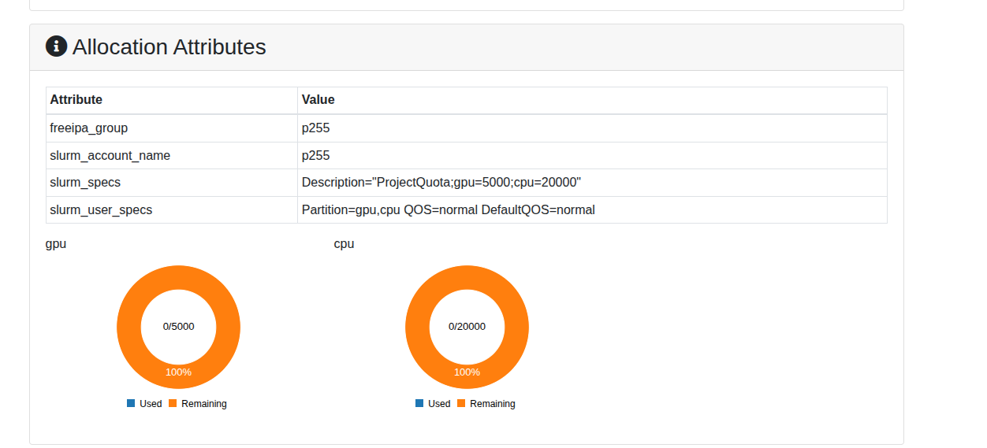Click the 100% segment of cpu donut
The height and width of the screenshot is (448, 987).
467,372
